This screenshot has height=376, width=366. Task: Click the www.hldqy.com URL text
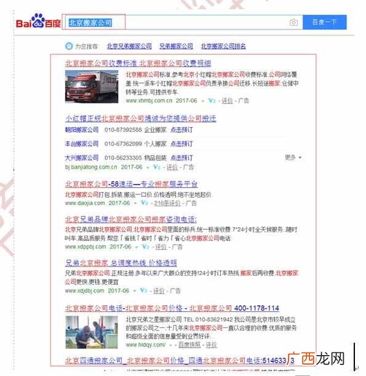tap(146, 345)
